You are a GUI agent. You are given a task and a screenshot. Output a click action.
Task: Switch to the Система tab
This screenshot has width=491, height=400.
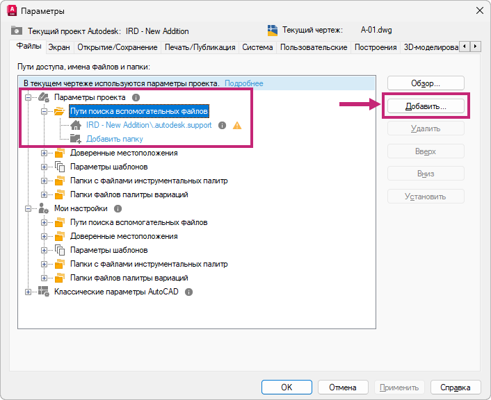[257, 47]
